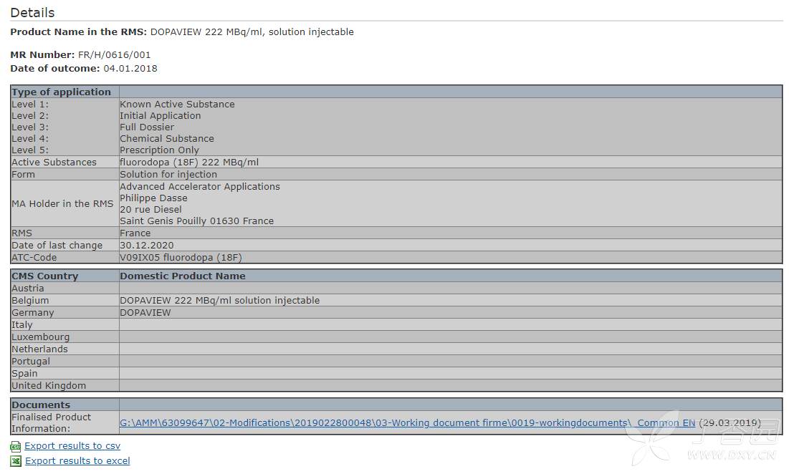Click the Type of application table header
Screen dimensions: 789x474
point(62,92)
